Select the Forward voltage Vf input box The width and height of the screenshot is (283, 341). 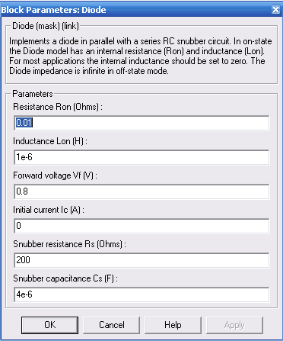click(141, 191)
